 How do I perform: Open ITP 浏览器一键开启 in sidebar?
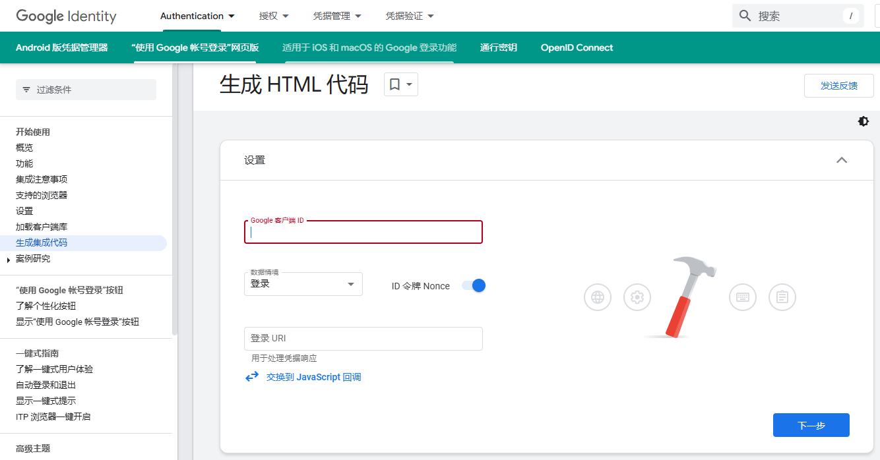click(x=53, y=417)
